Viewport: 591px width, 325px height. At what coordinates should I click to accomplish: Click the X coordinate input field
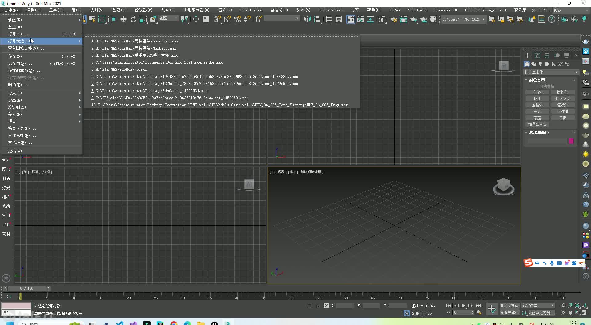pyautogui.click(x=345, y=306)
